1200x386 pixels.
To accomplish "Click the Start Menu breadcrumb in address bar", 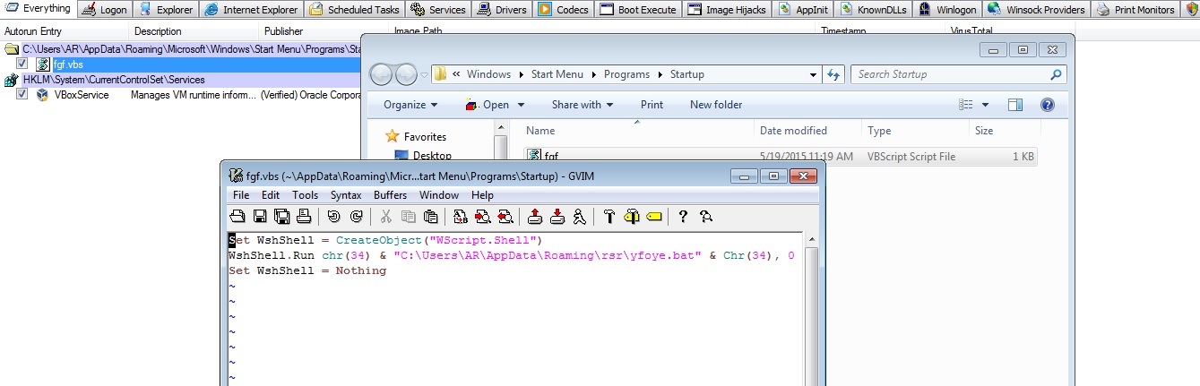I will pos(557,74).
